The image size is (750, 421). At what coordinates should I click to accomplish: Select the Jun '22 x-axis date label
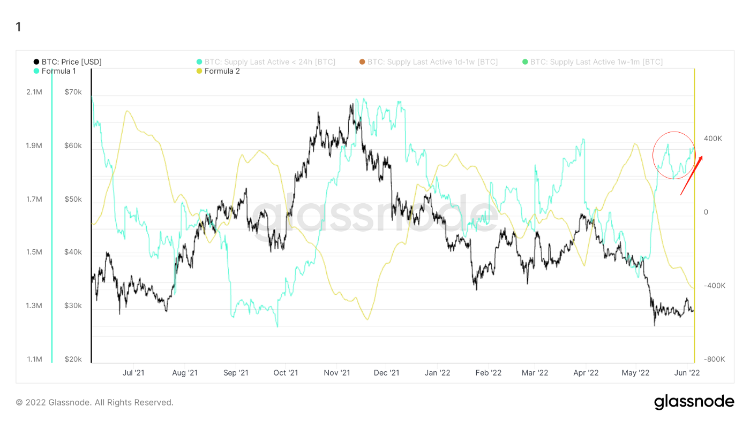[687, 372]
